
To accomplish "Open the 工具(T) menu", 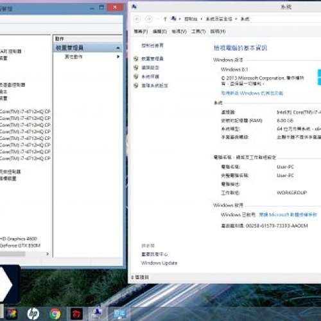I will [x=198, y=31].
